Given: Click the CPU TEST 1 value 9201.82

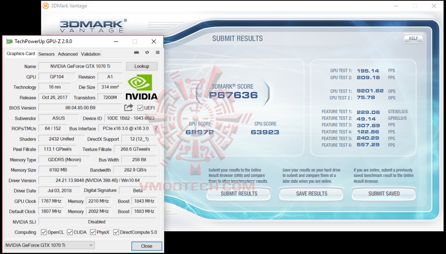Looking at the screenshot, I should 370,91.
